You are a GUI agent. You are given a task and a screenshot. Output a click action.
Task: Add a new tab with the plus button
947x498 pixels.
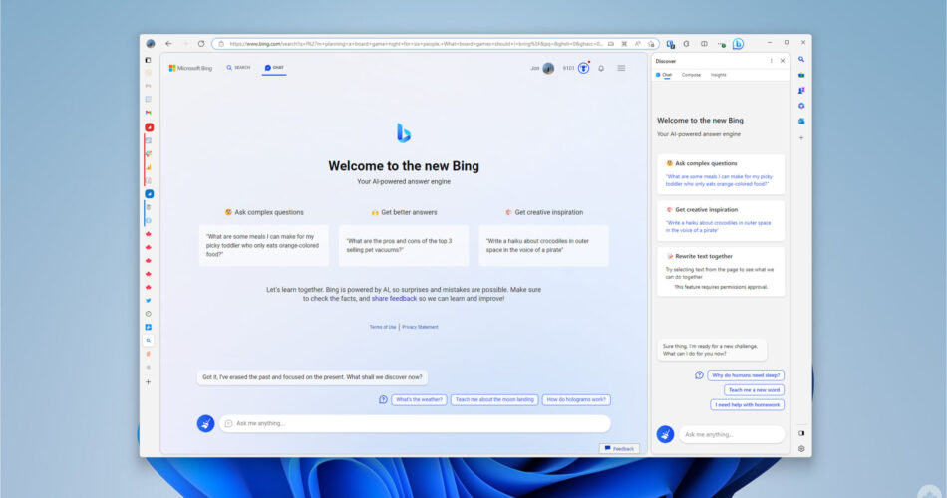click(x=149, y=381)
